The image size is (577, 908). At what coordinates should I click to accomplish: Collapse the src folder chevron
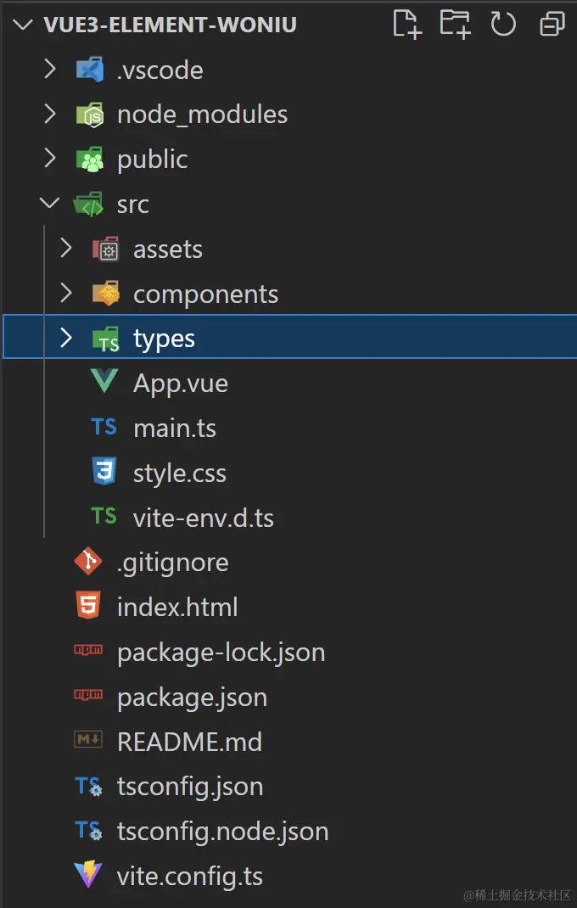pos(50,204)
